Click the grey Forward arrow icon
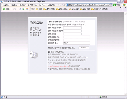The image size is (128, 99). click(x=15, y=9)
